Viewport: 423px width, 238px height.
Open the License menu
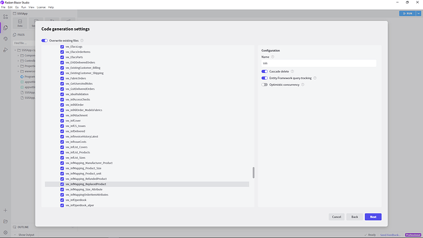click(41, 7)
